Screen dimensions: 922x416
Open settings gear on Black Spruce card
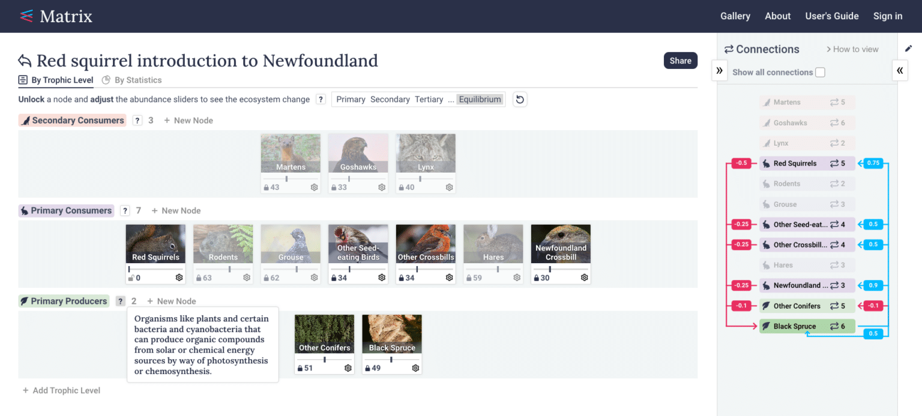tap(415, 368)
